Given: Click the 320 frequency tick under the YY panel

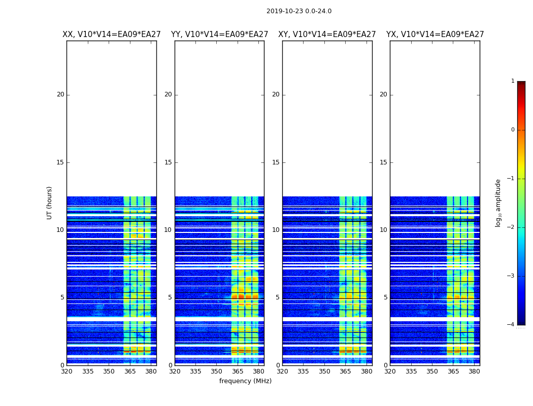Looking at the screenshot, I should point(175,371).
